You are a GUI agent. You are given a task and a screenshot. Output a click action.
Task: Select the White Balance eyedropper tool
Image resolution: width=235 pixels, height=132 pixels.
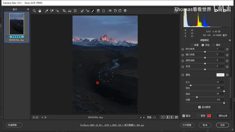[46, 11]
